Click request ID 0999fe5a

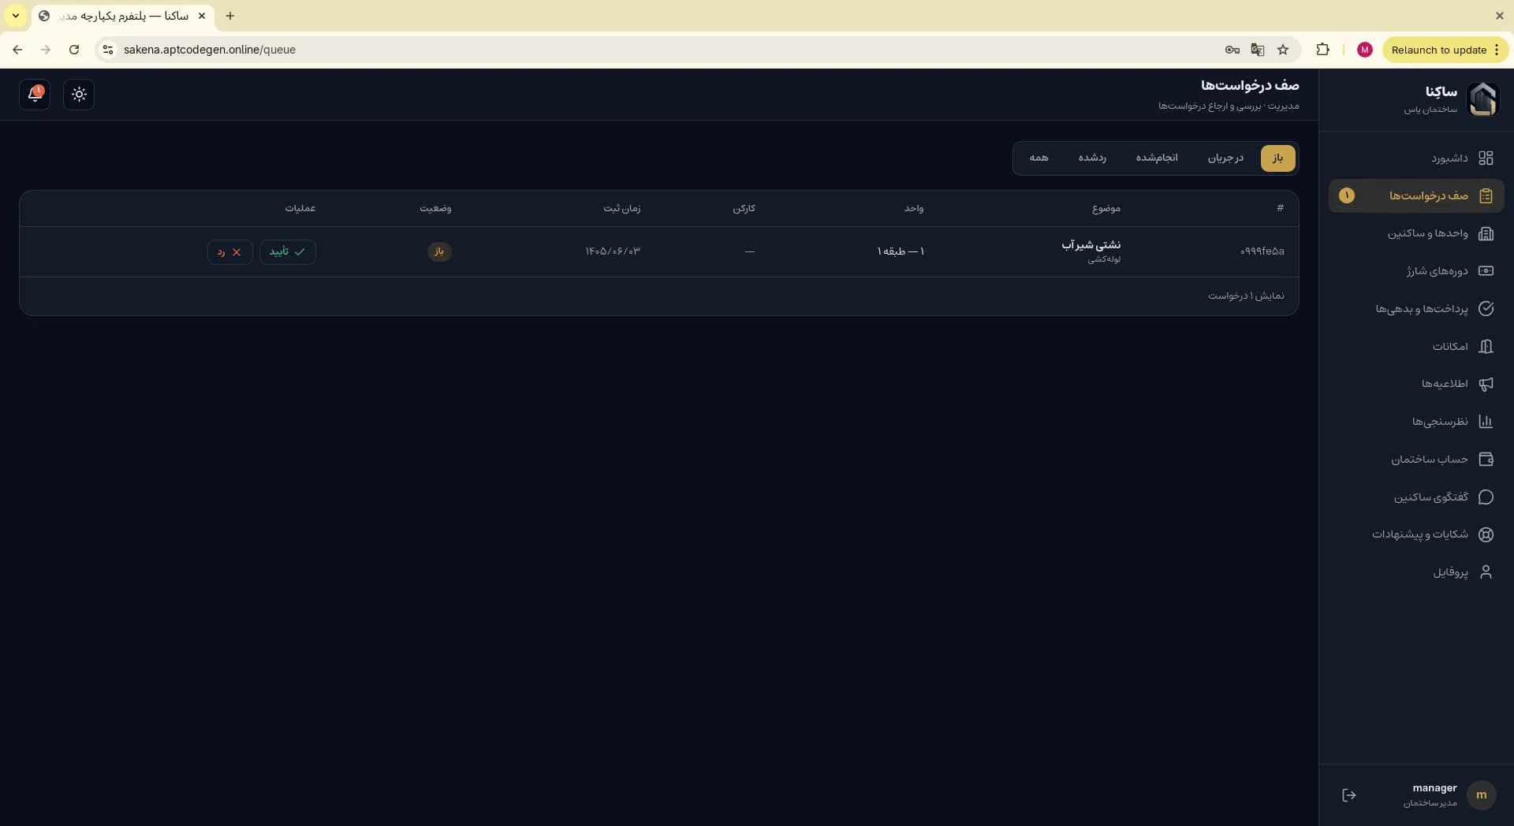click(x=1262, y=251)
